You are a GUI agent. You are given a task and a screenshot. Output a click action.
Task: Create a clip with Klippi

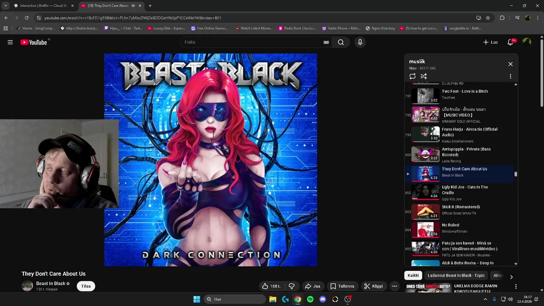(374, 286)
